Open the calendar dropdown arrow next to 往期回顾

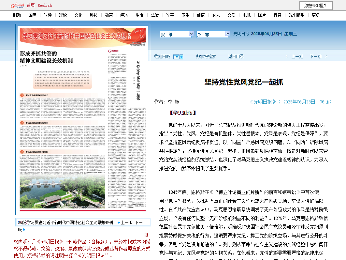[x=181, y=57]
